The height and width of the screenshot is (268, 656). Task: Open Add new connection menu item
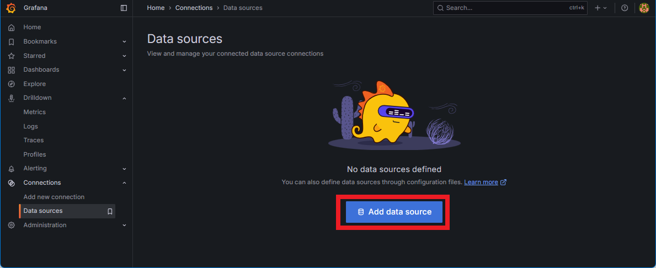pyautogui.click(x=54, y=197)
